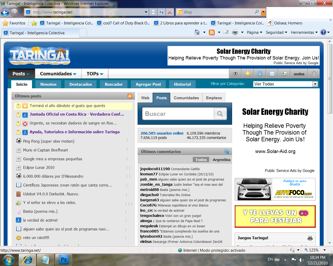Click the red stop loading icon
Viewport: 333px width, 266px height.
click(170, 12)
